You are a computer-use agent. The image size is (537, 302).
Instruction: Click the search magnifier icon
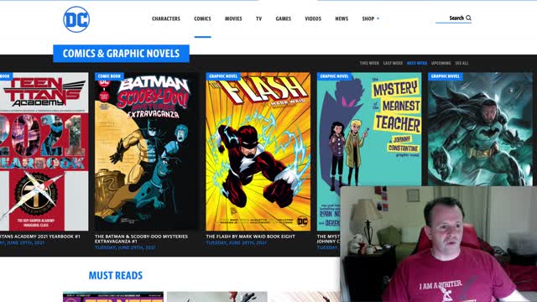coord(468,18)
